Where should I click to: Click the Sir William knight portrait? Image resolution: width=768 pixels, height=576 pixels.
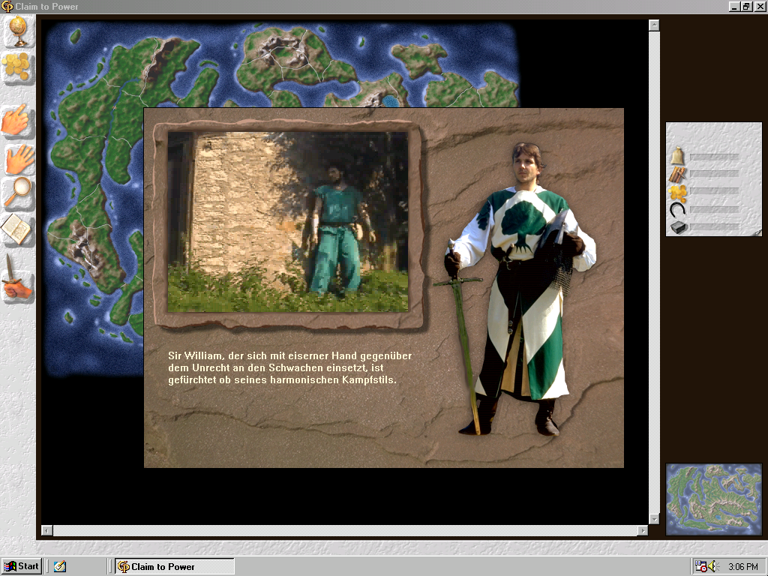tap(518, 289)
